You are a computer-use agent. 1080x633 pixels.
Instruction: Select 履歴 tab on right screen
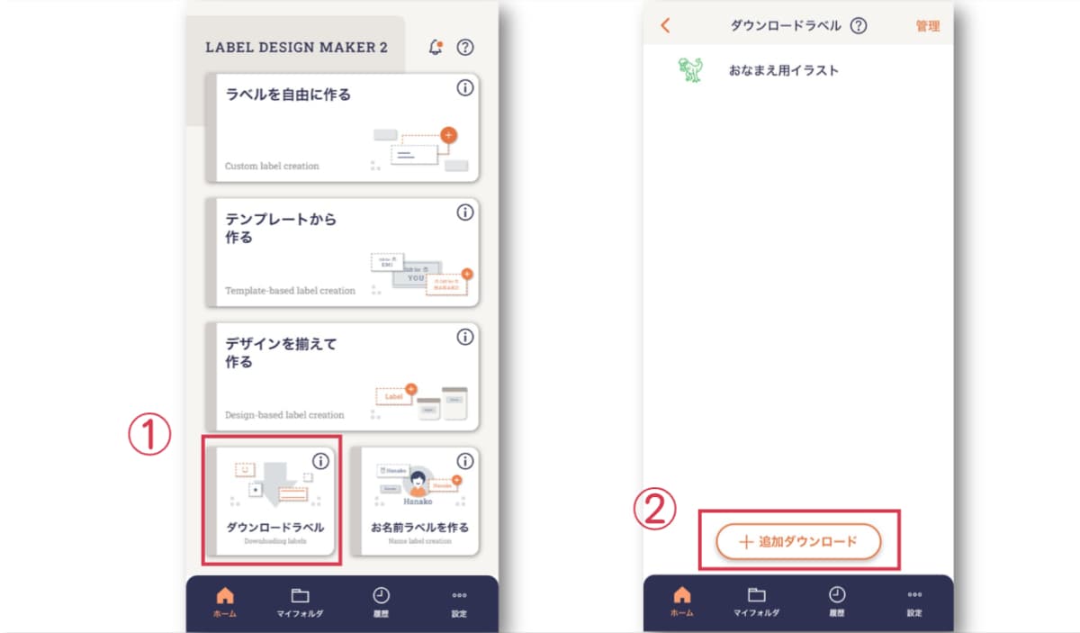click(837, 602)
